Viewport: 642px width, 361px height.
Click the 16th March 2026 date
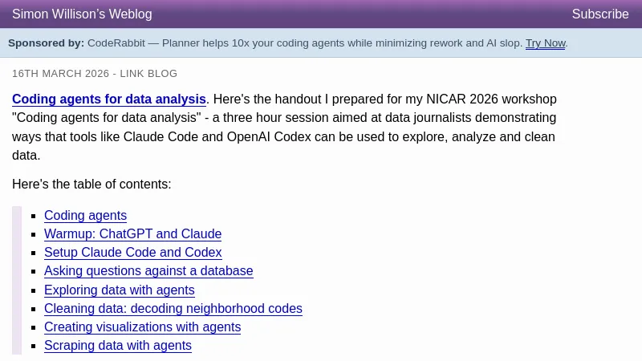(x=60, y=74)
